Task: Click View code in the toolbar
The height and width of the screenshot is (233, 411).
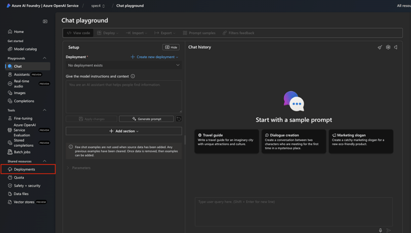Action: tap(79, 33)
